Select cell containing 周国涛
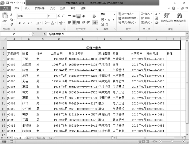189x144 pixels. [x=29, y=64]
